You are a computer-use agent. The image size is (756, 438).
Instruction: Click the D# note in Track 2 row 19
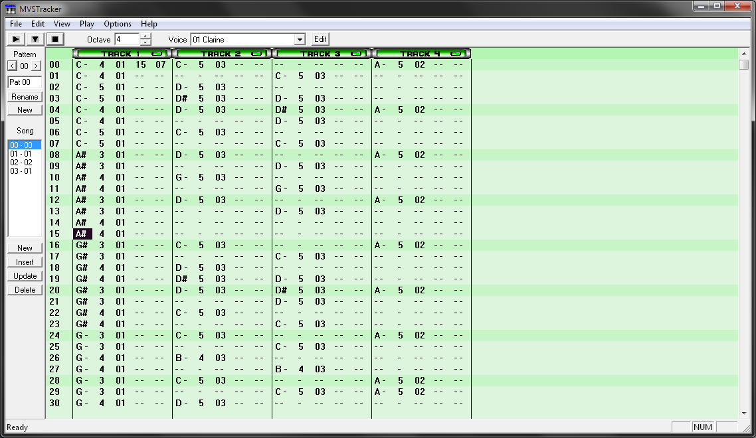181,279
